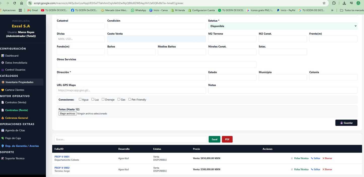The image size is (364, 177).
Task: Open Cobranza General section
Action: coord(16,118)
